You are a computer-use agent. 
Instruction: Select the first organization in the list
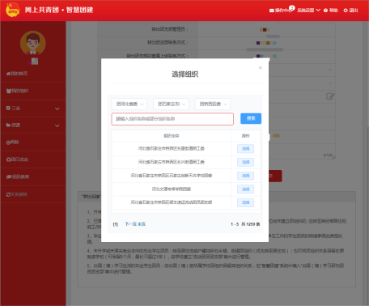point(245,149)
